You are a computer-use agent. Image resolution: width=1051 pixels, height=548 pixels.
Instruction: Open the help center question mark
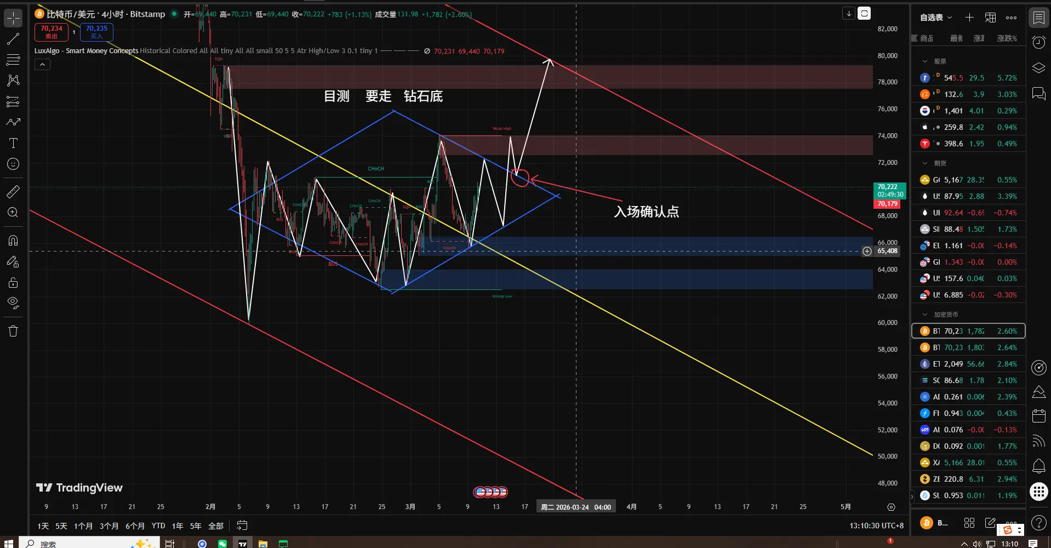[1038, 523]
